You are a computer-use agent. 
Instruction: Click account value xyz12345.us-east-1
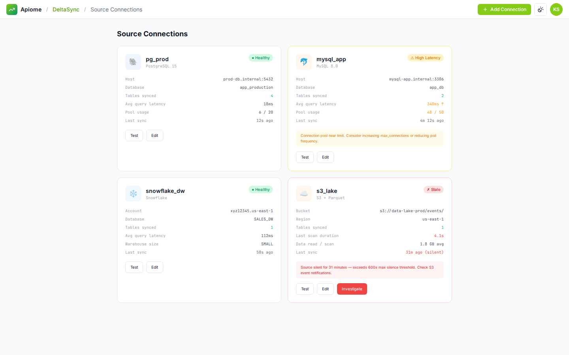[252, 211]
